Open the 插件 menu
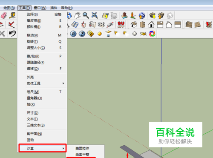Screen dimensions: 213x158 (54, 8)
